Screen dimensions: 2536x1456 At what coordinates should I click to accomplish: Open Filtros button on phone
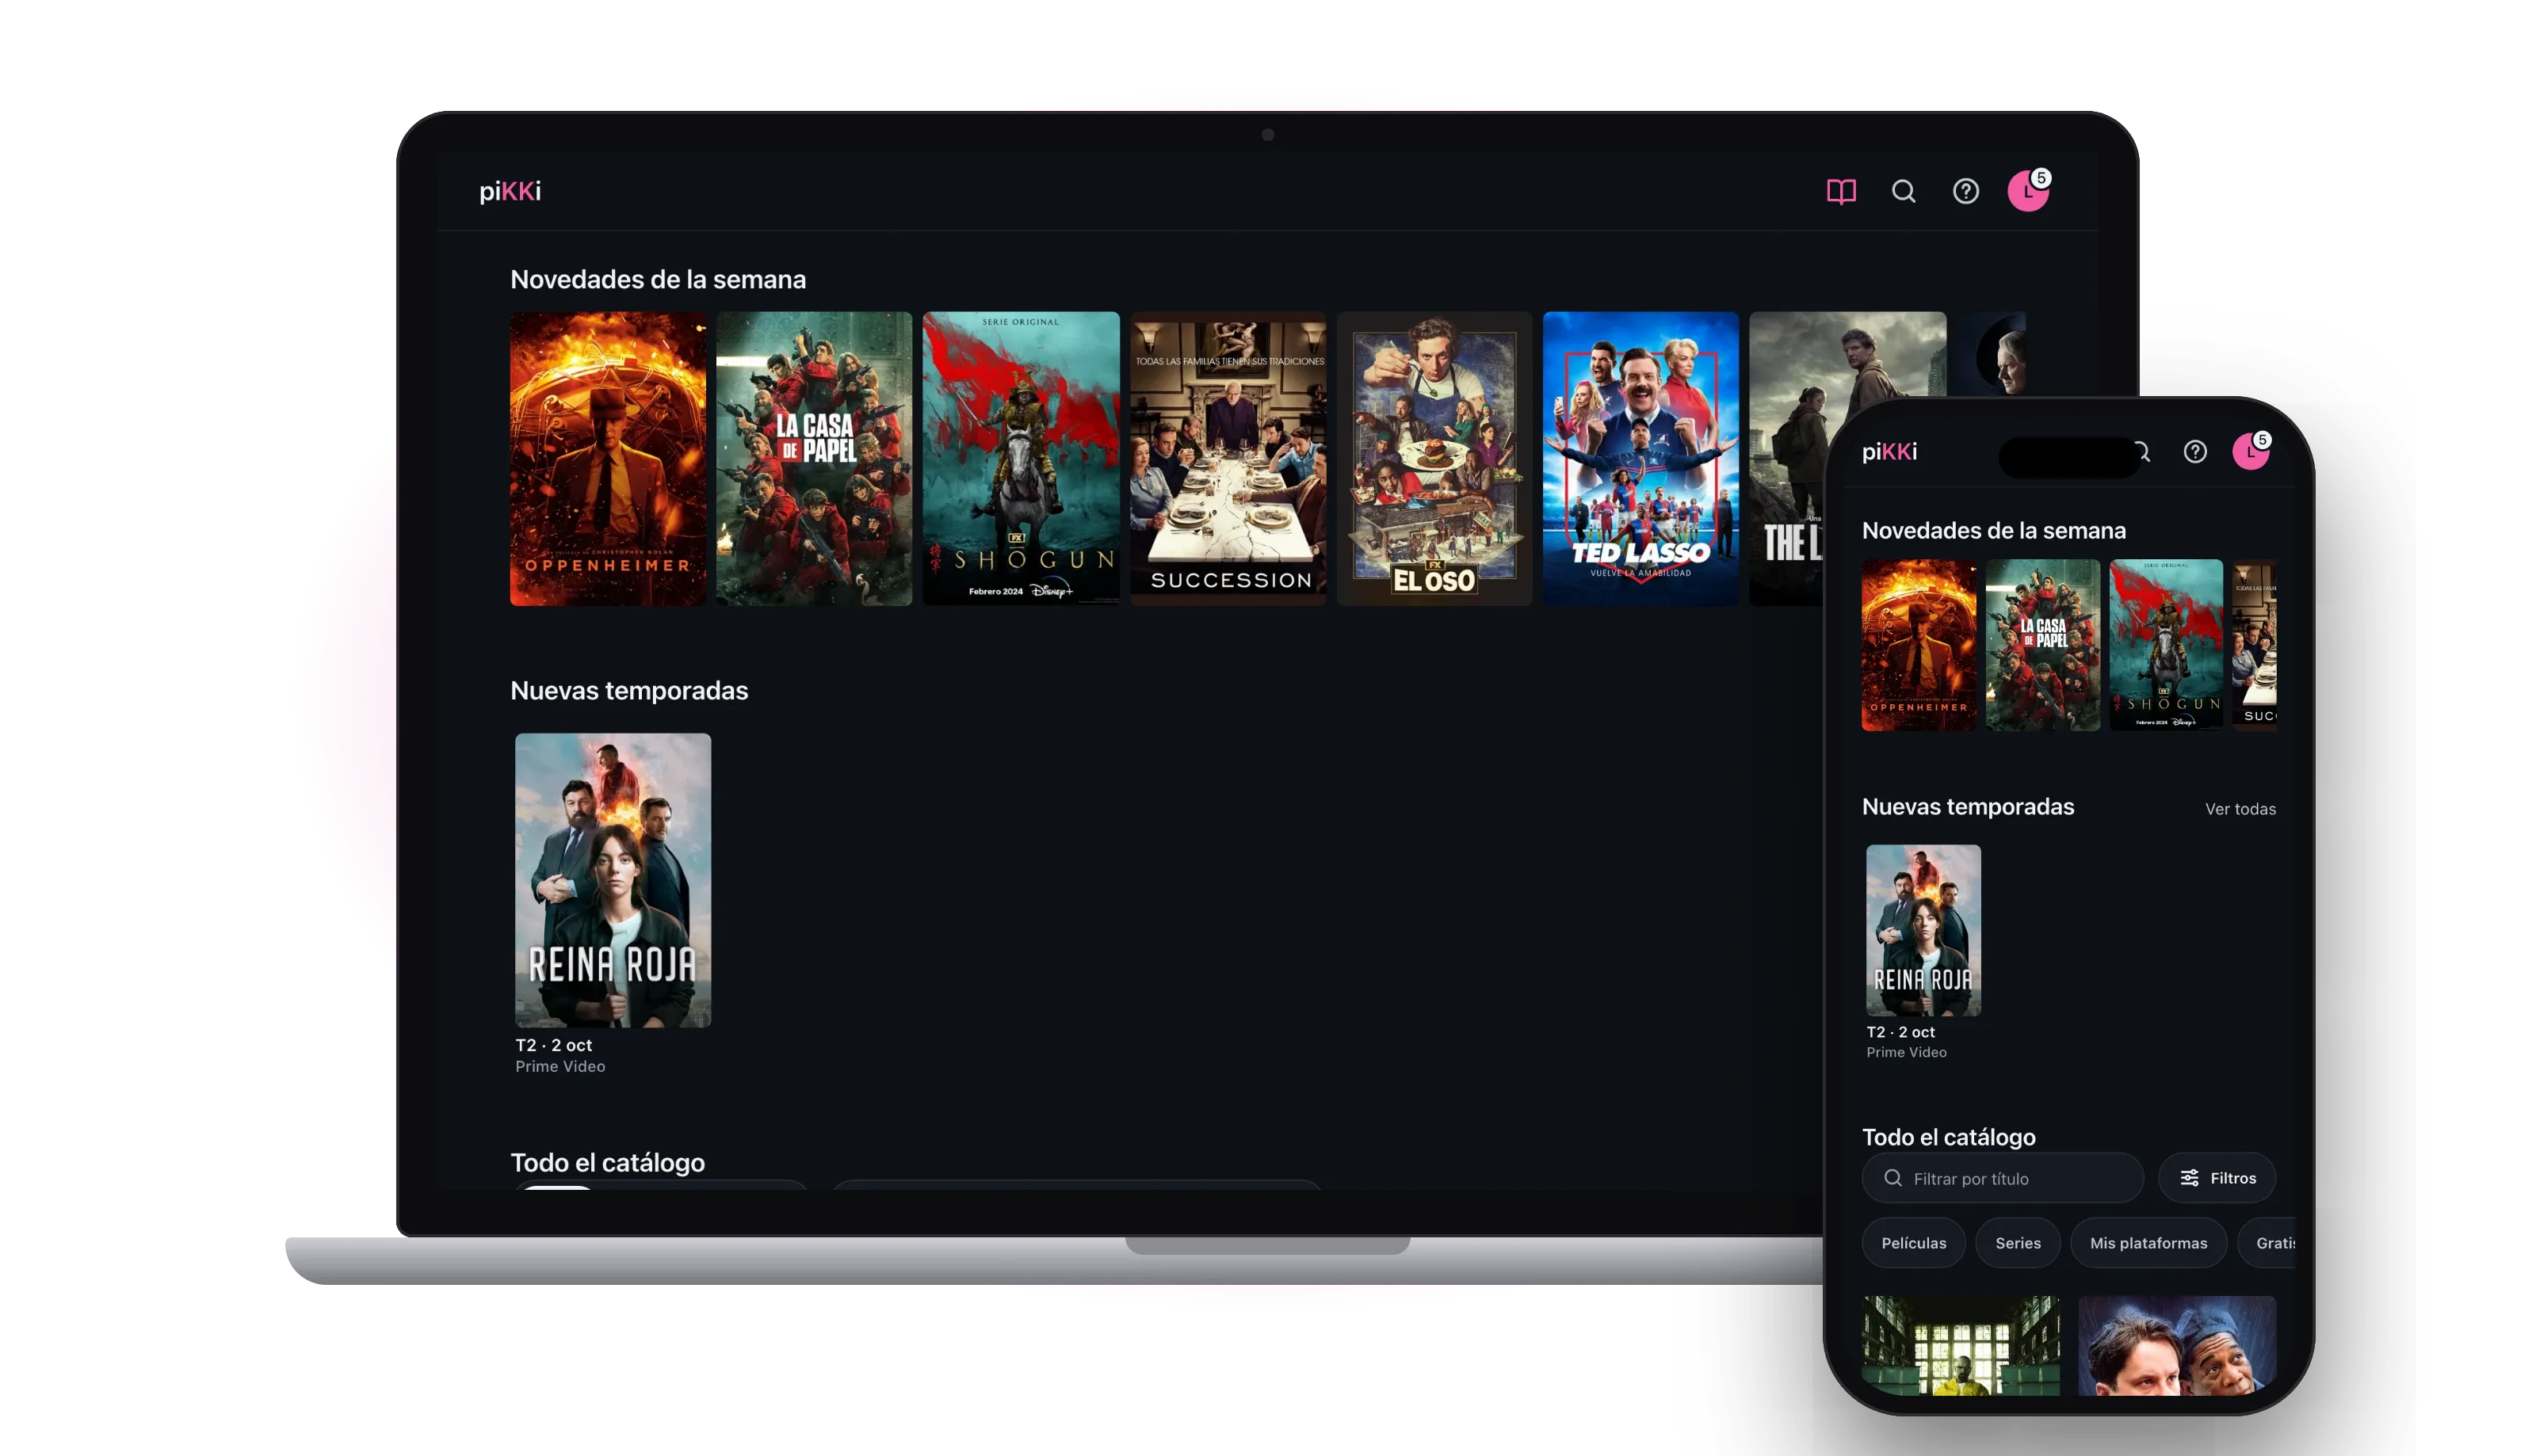tap(2217, 1178)
